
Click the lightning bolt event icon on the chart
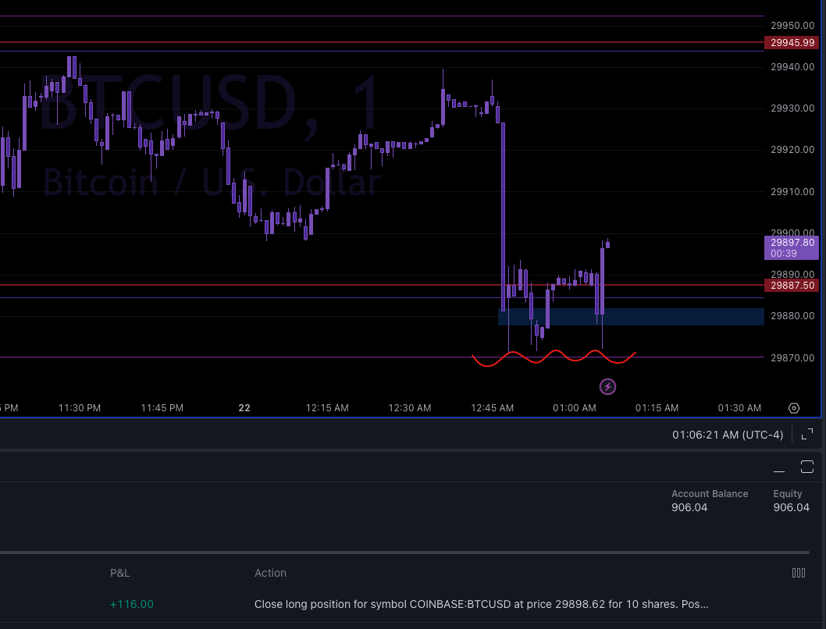click(607, 386)
